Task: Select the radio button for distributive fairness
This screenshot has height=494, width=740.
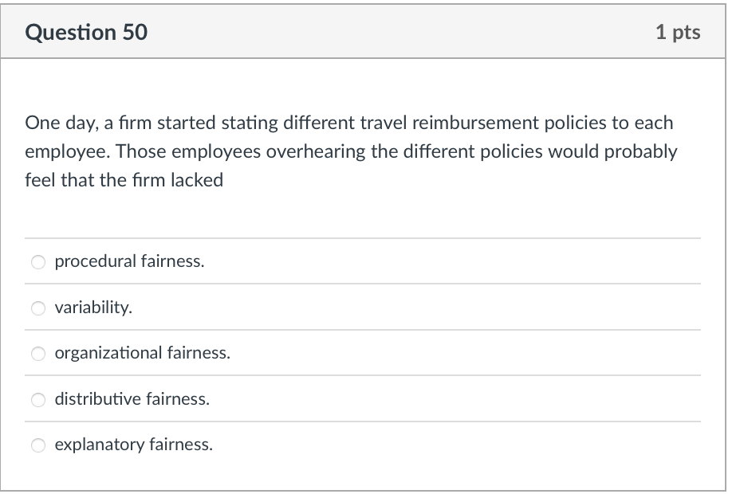Action: 37,400
